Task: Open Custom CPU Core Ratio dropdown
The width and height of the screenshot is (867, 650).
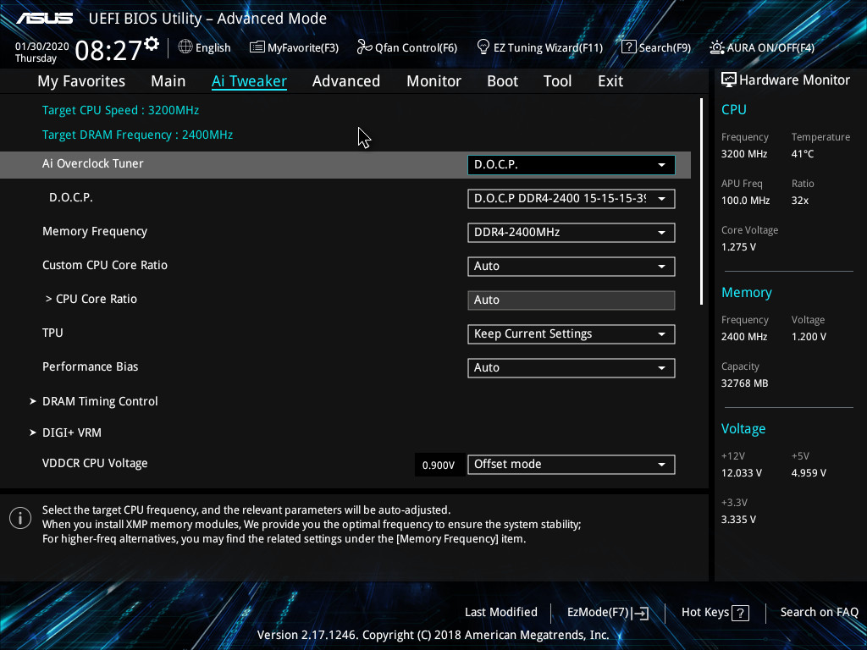Action: click(572, 266)
